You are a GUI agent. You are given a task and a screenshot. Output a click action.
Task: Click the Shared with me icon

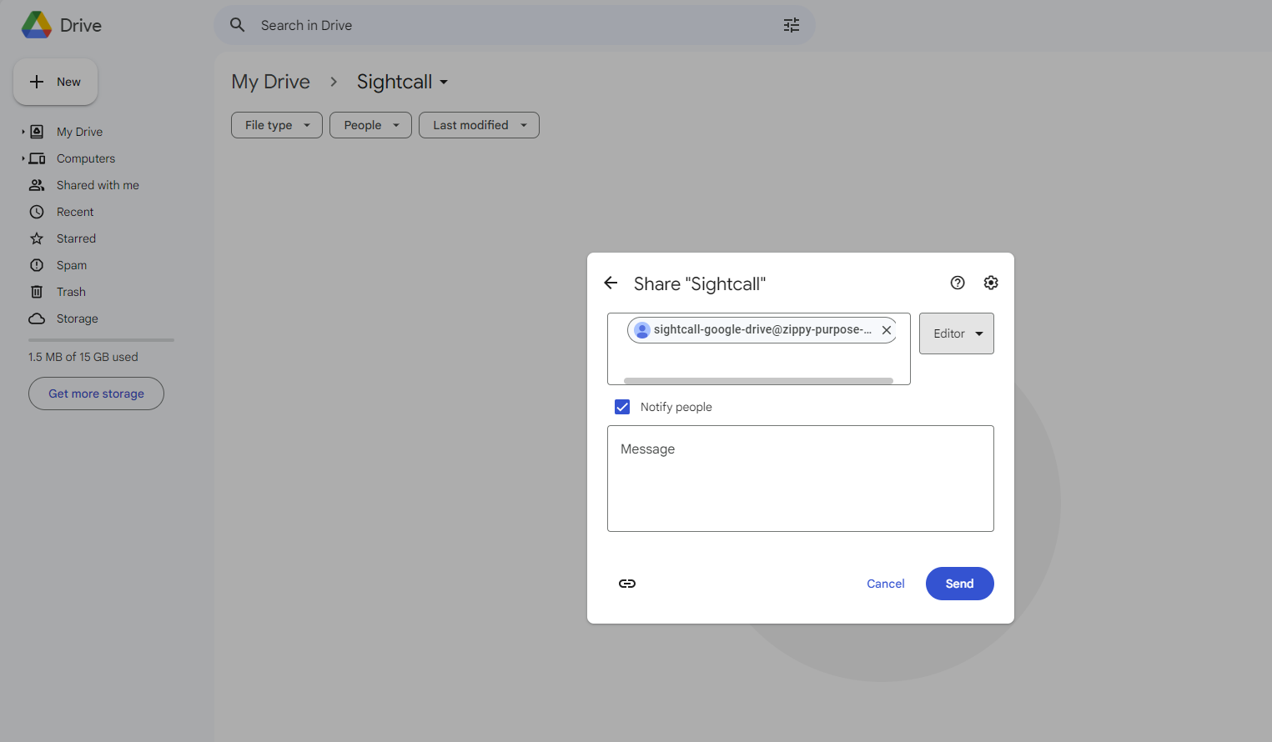click(x=37, y=185)
